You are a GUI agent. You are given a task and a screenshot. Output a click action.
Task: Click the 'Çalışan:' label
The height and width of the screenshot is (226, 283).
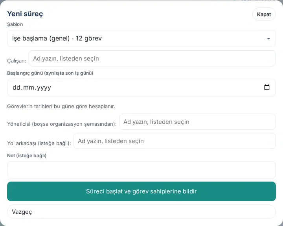(x=17, y=61)
